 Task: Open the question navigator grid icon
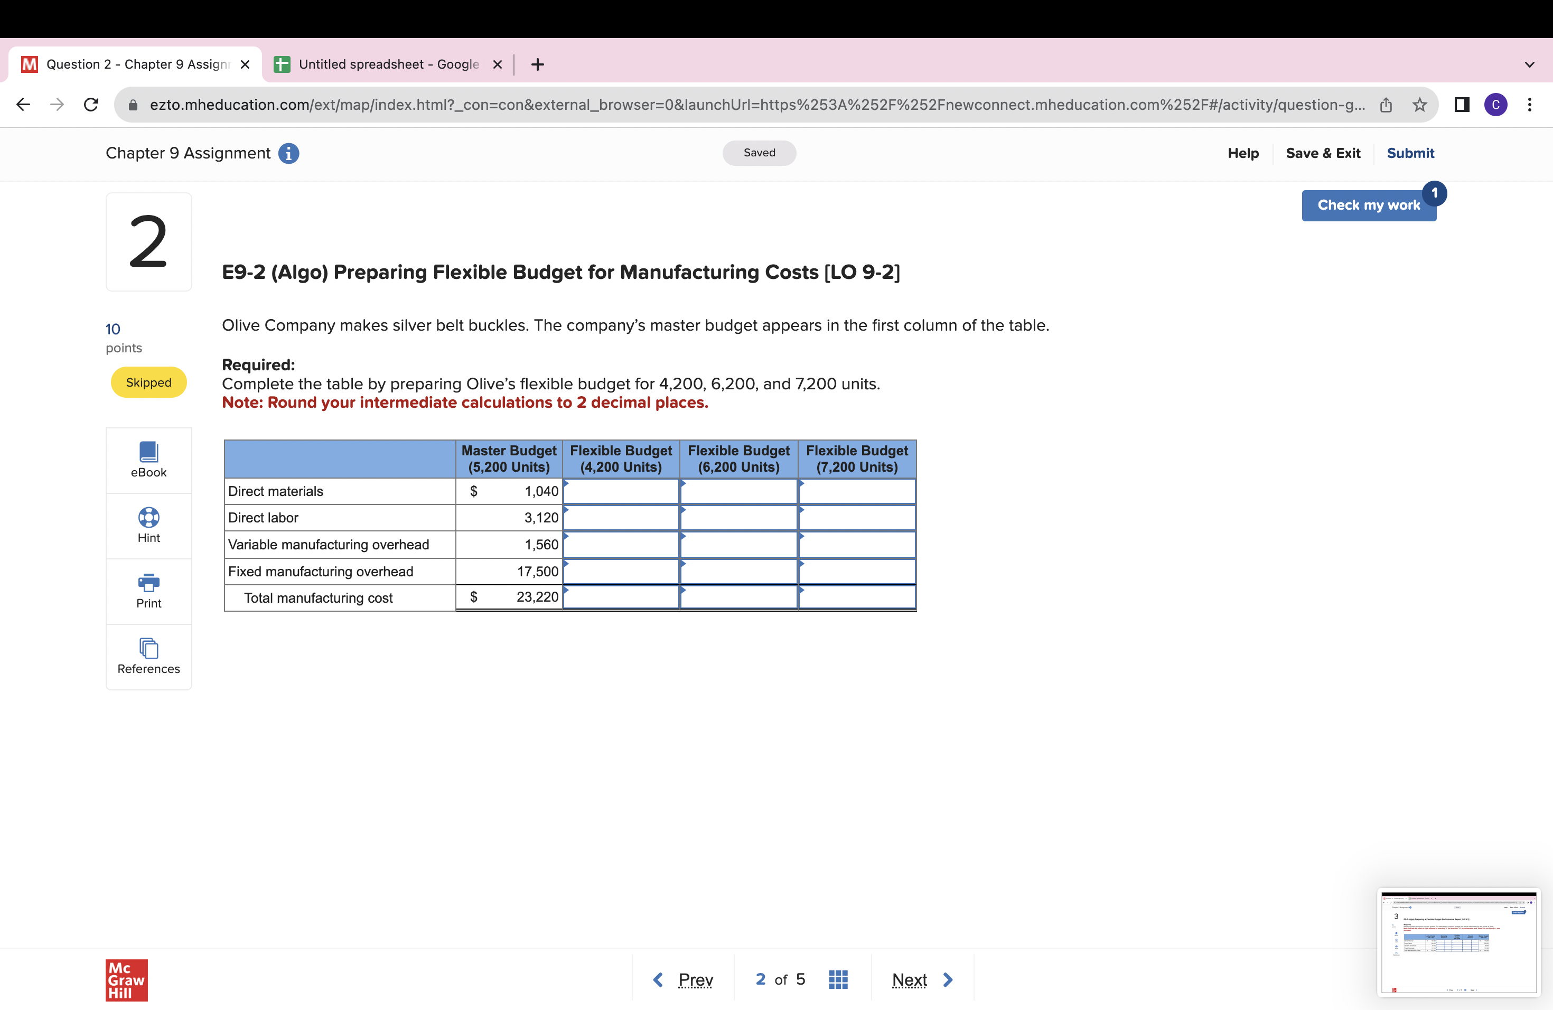point(838,979)
